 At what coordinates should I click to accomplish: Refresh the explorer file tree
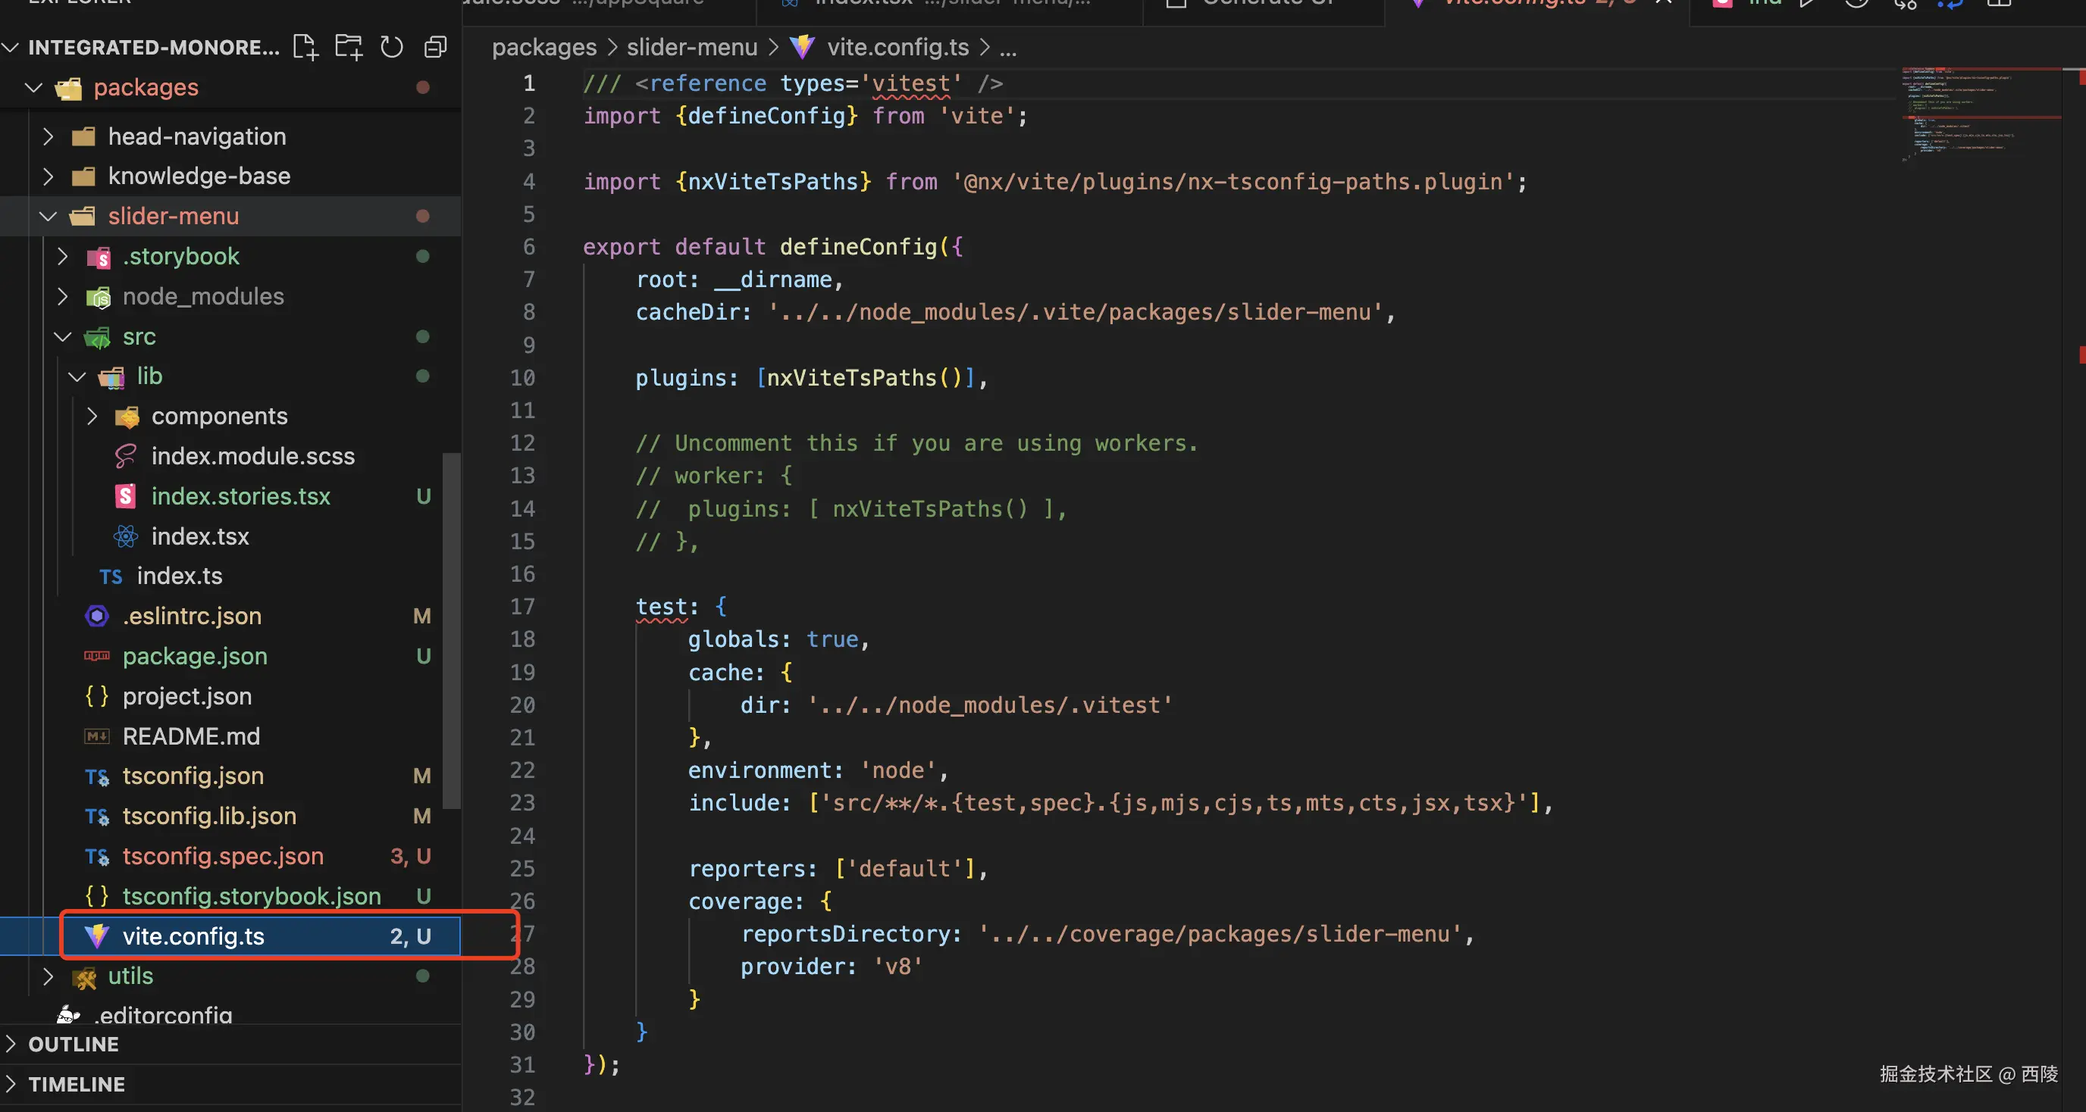(392, 47)
